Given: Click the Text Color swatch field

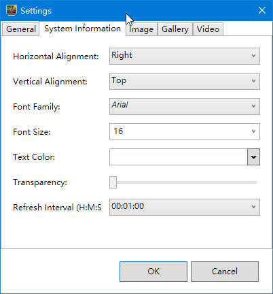Looking at the screenshot, I should pyautogui.click(x=179, y=157).
